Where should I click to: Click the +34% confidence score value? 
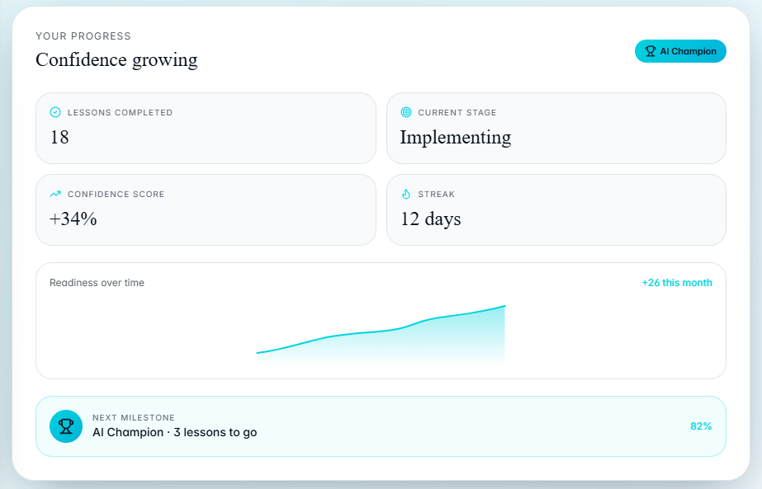[73, 219]
